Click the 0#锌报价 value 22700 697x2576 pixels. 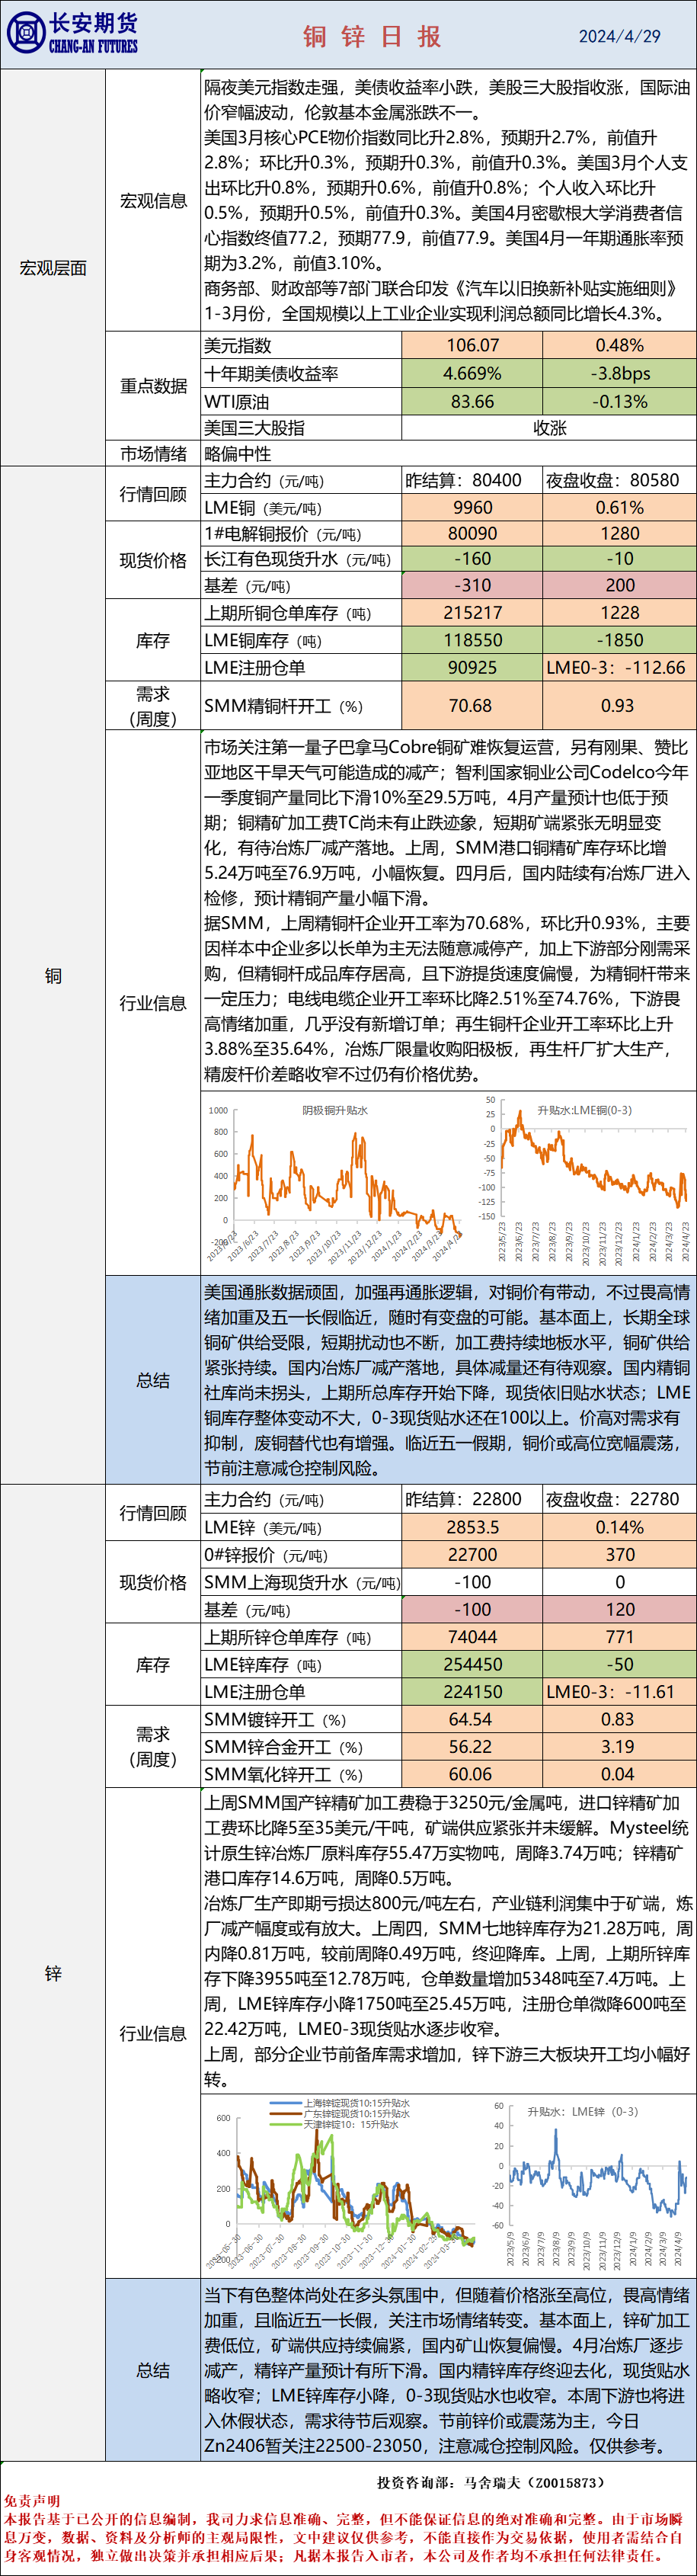[x=472, y=1554]
